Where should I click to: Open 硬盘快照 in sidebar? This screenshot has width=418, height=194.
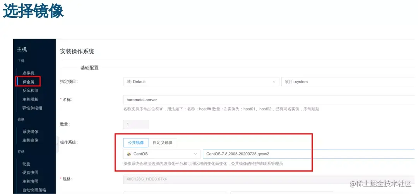pos(30,172)
